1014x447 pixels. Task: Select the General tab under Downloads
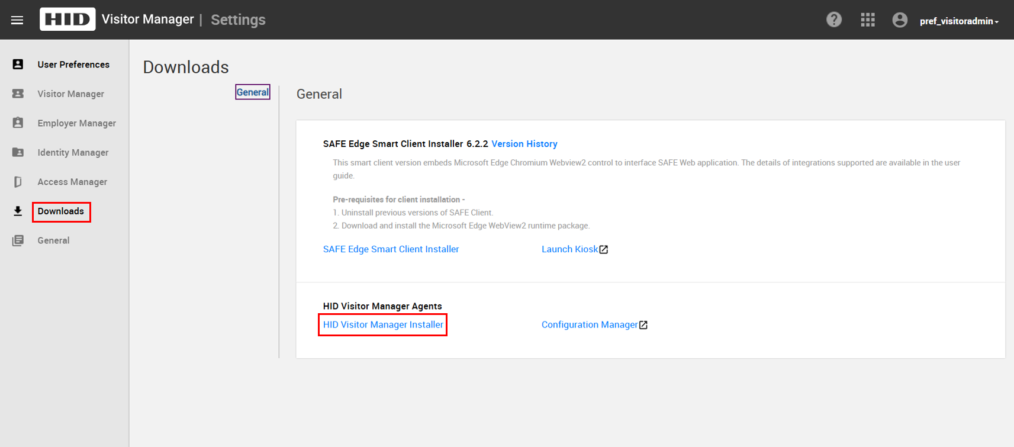253,92
